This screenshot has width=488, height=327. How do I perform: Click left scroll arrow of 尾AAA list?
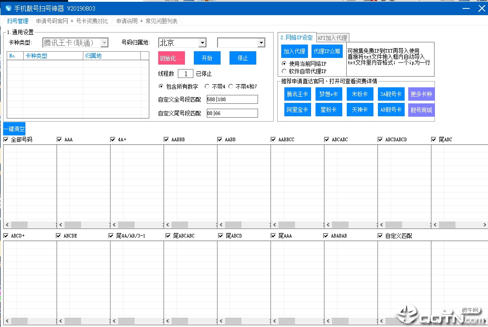click(275, 321)
